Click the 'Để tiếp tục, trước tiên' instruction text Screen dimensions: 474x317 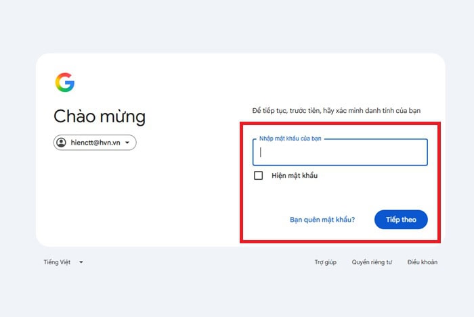[x=337, y=111]
